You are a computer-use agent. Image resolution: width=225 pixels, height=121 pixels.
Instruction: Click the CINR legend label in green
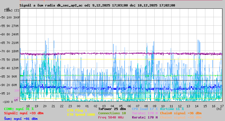point(19,109)
